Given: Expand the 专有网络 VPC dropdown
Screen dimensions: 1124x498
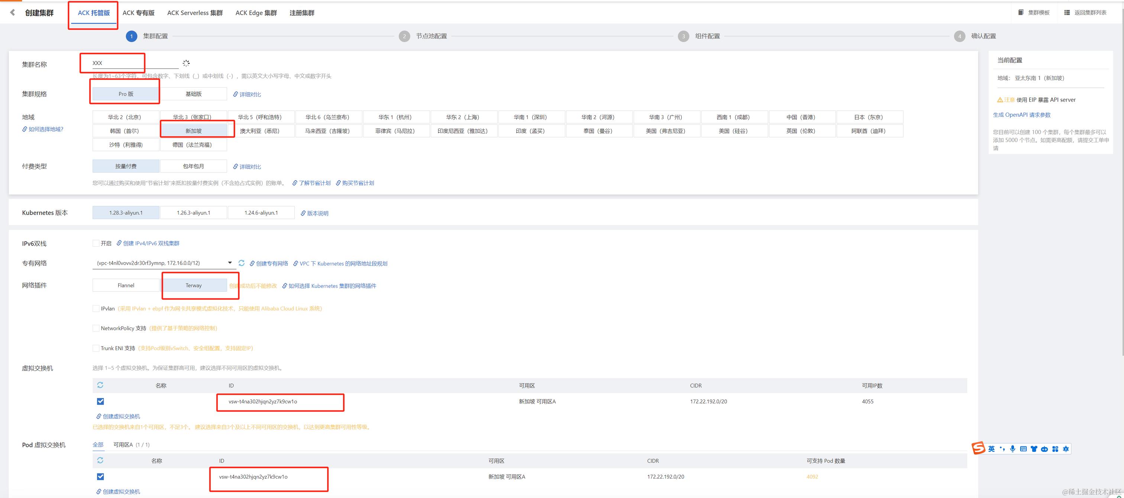Looking at the screenshot, I should point(229,263).
